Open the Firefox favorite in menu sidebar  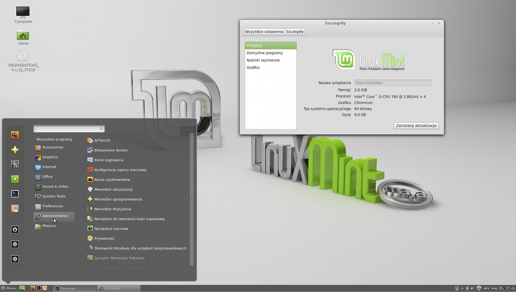coord(15,135)
